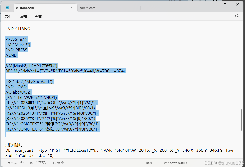Click the vertical scrollbar thumb

241,120
